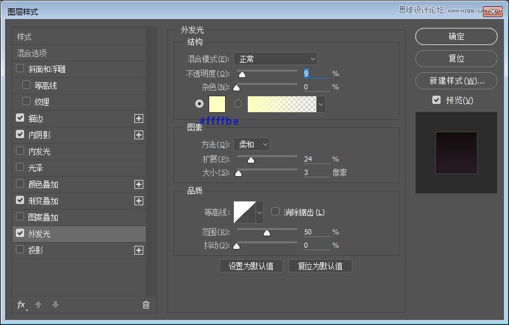Viewport: 509px width, 325px height.
Task: Open the fx effects menu icon
Action: click(x=22, y=305)
